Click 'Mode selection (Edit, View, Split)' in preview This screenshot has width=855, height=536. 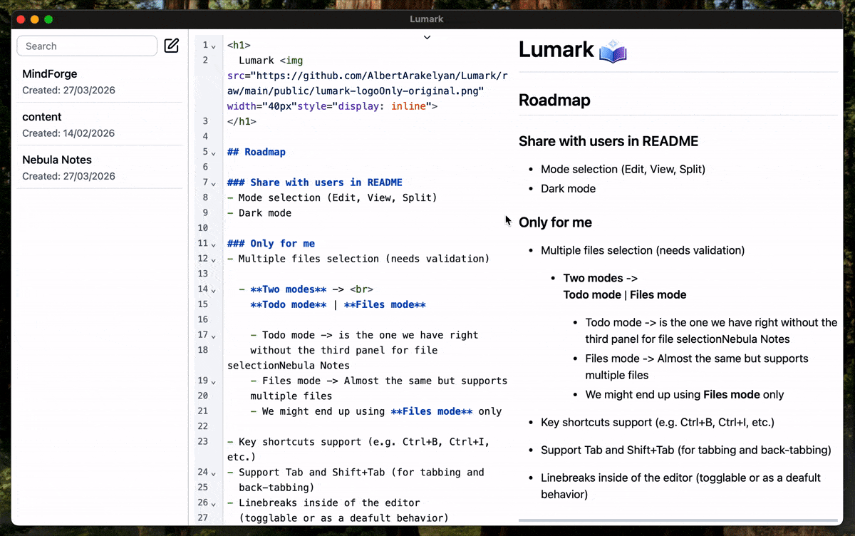pos(623,169)
